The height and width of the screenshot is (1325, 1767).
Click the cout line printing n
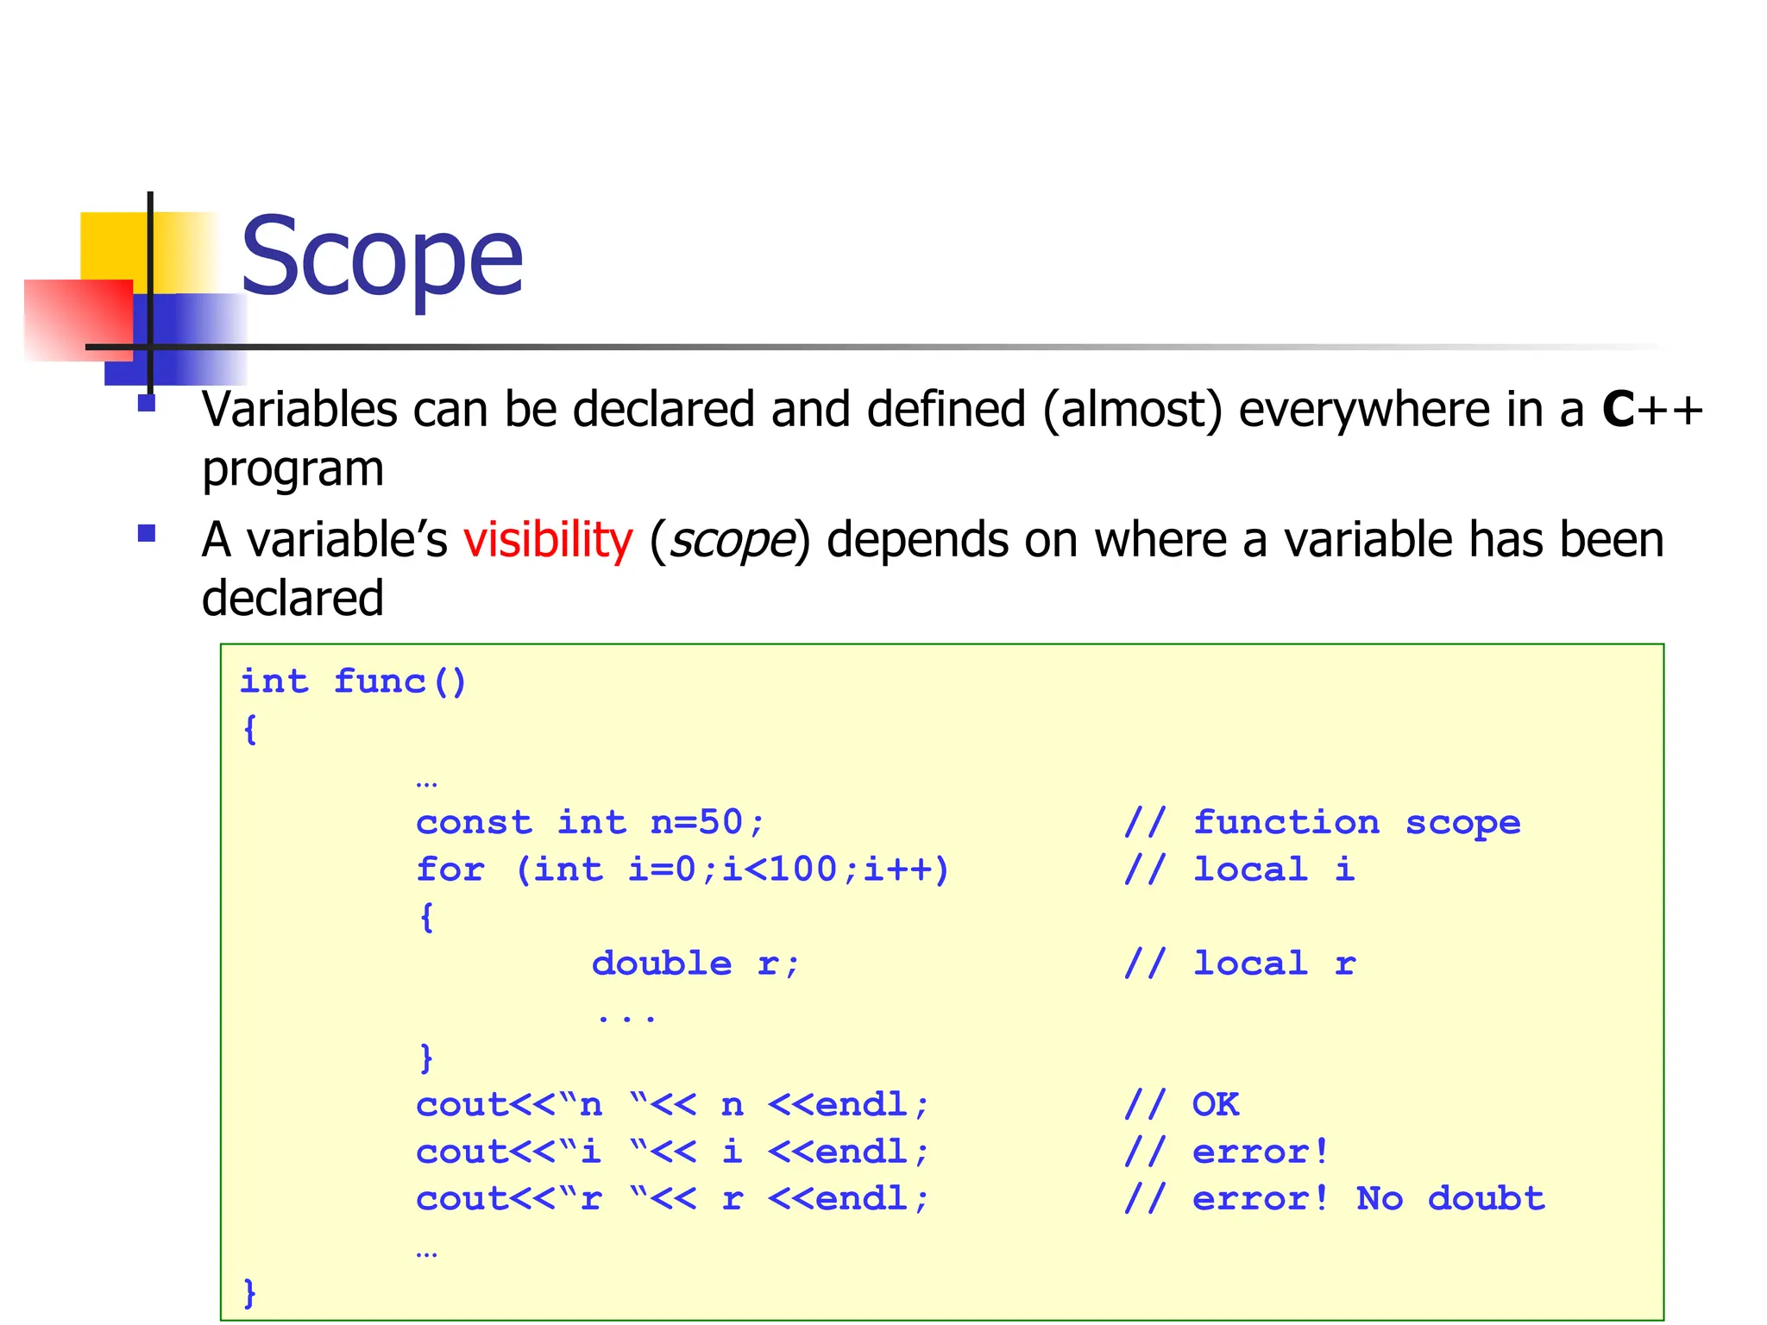coord(673,1105)
